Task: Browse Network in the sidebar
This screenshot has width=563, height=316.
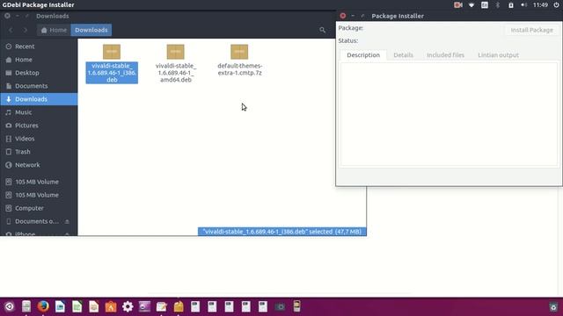Action: coord(39,165)
